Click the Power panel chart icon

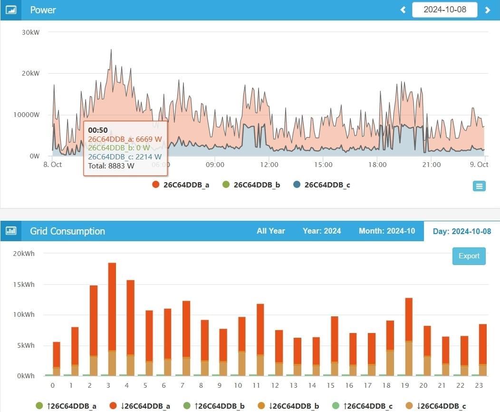(x=11, y=10)
